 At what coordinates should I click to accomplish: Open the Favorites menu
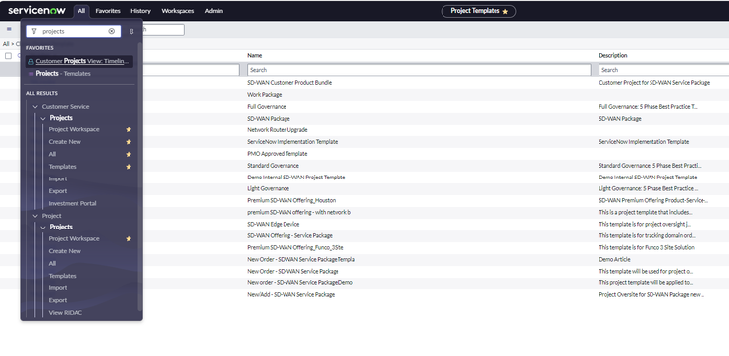pos(108,11)
